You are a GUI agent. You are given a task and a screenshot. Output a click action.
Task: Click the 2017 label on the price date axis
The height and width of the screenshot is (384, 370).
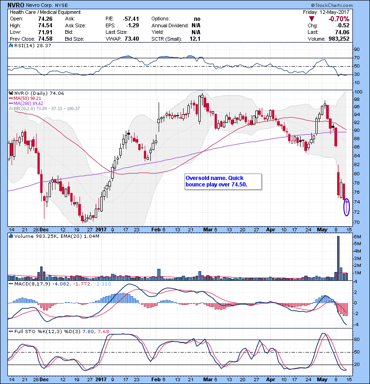click(x=101, y=229)
